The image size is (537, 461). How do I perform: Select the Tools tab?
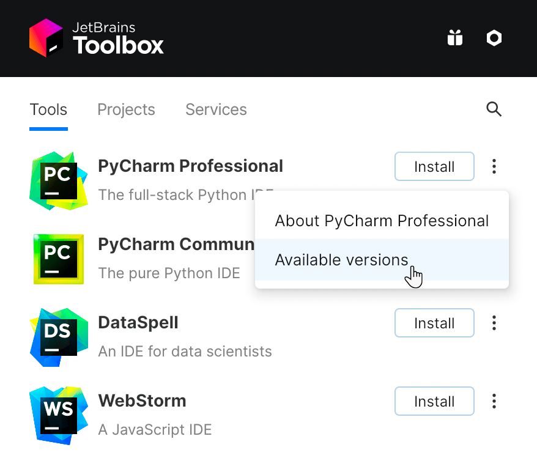48,109
